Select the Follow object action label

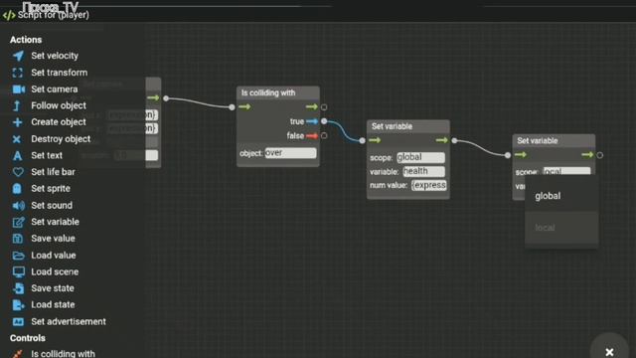click(59, 106)
